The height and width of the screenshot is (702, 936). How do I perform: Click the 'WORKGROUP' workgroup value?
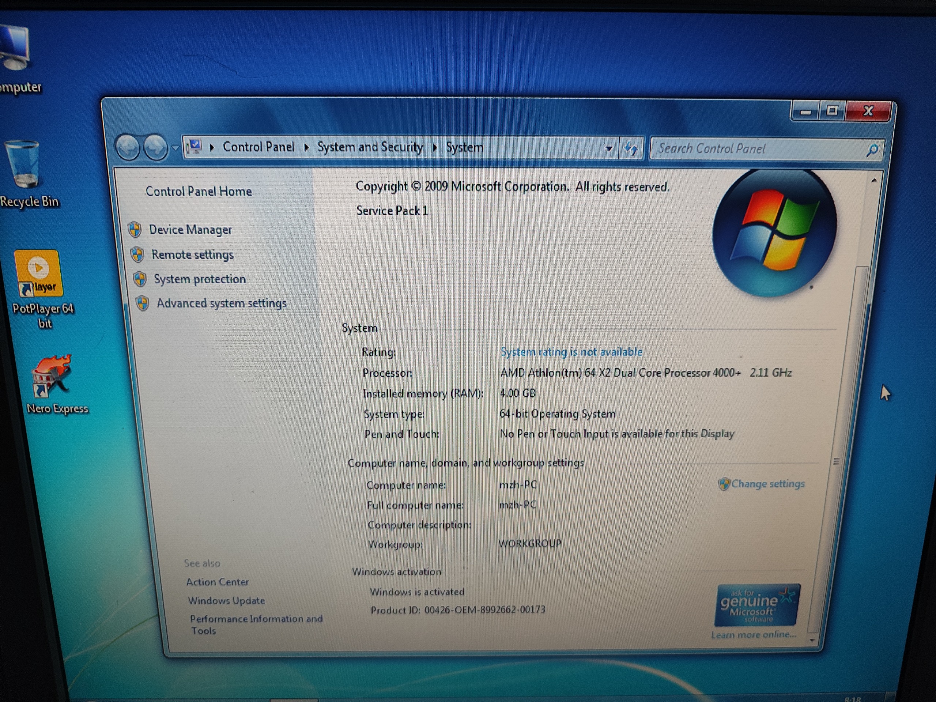[530, 543]
